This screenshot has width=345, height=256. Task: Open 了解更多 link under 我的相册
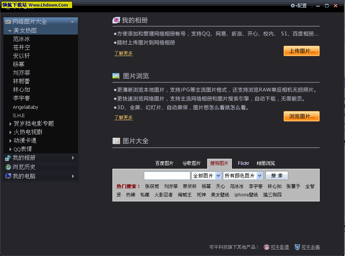pos(124,53)
